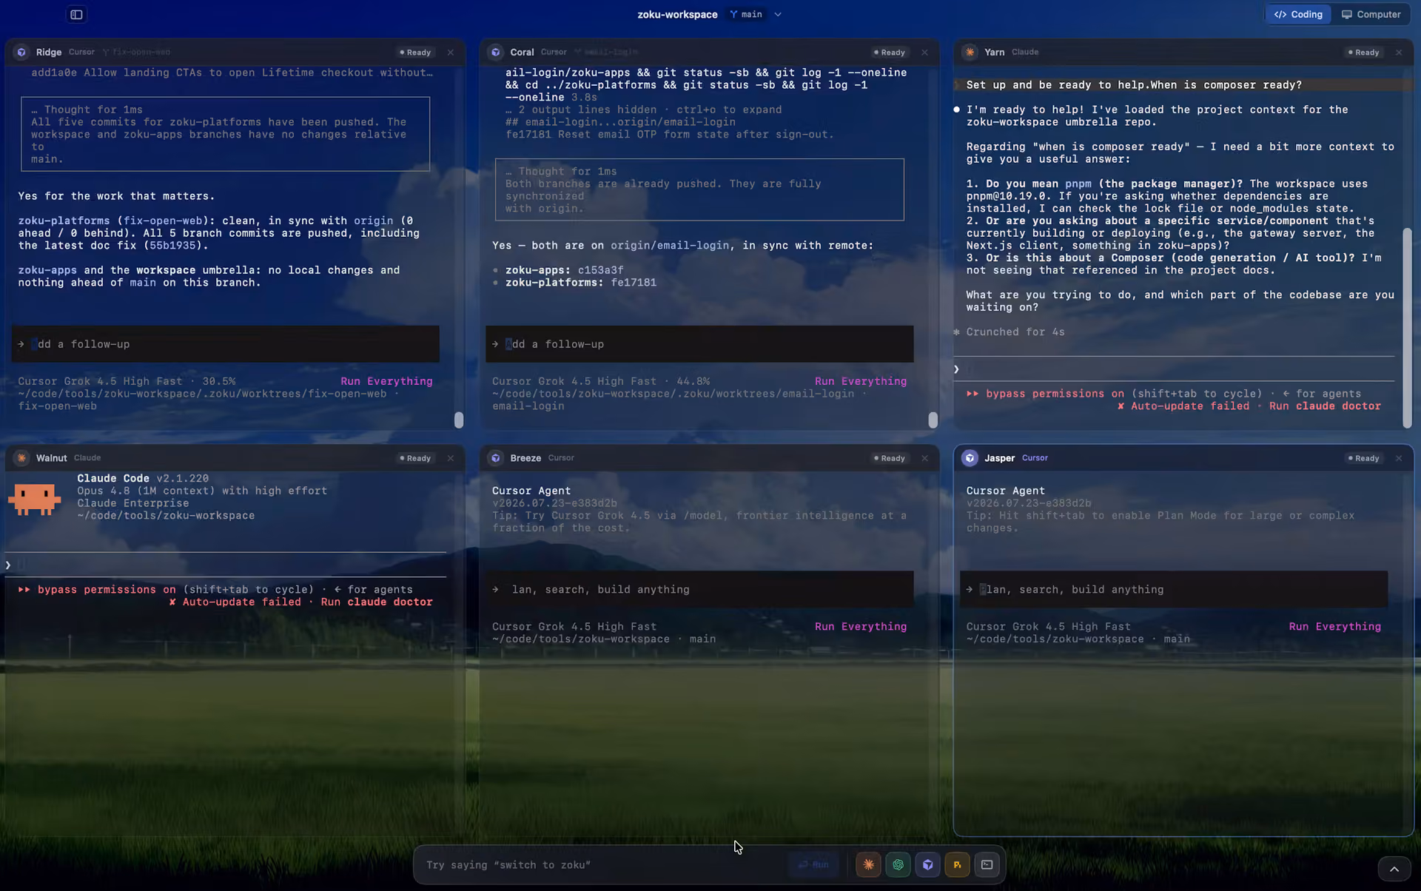The width and height of the screenshot is (1421, 891).
Task: Click the Breeze pane Cursor agent icon
Action: (x=496, y=458)
